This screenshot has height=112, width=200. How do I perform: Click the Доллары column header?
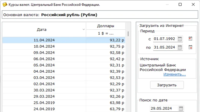105,26
